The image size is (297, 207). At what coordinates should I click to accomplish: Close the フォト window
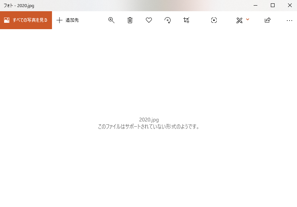pyautogui.click(x=290, y=5)
